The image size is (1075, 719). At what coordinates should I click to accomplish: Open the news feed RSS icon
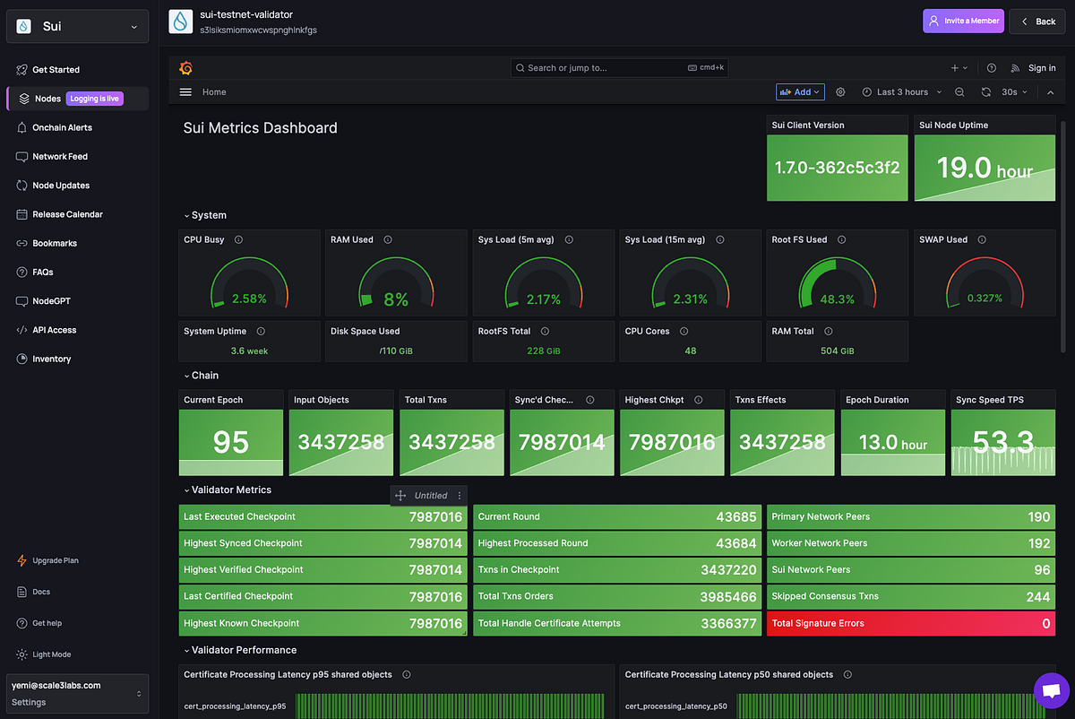click(x=1013, y=67)
